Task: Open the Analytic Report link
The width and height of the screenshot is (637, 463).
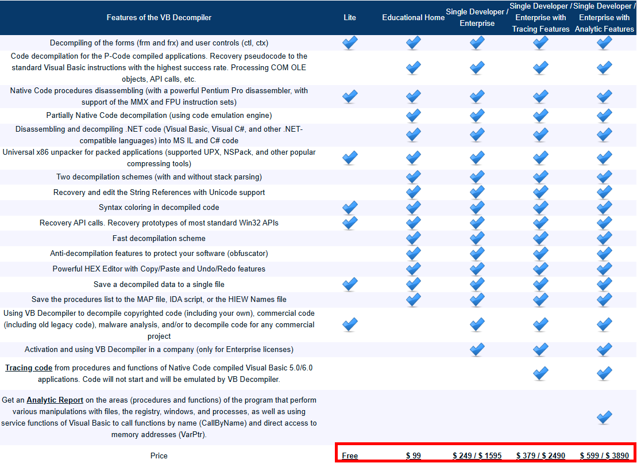Action: point(55,400)
